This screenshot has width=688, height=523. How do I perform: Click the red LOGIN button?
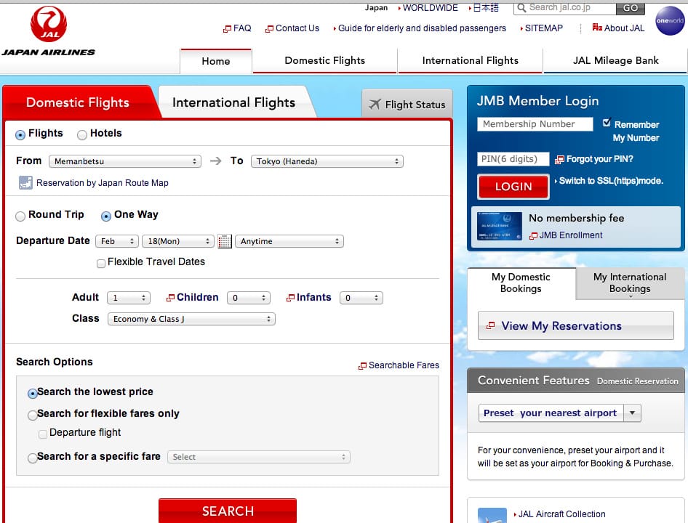coord(513,187)
